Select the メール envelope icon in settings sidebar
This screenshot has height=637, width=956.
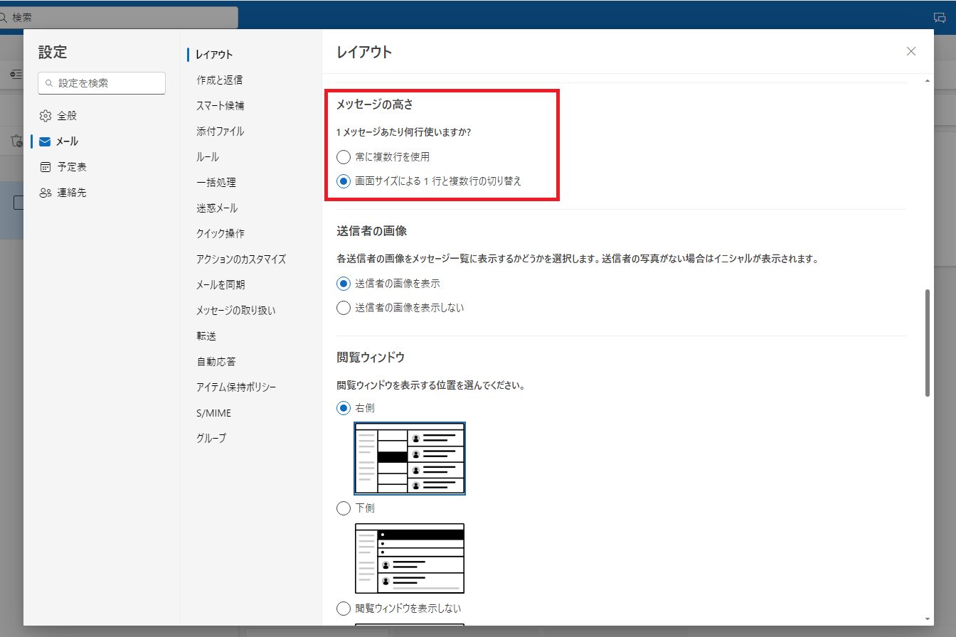click(x=46, y=141)
